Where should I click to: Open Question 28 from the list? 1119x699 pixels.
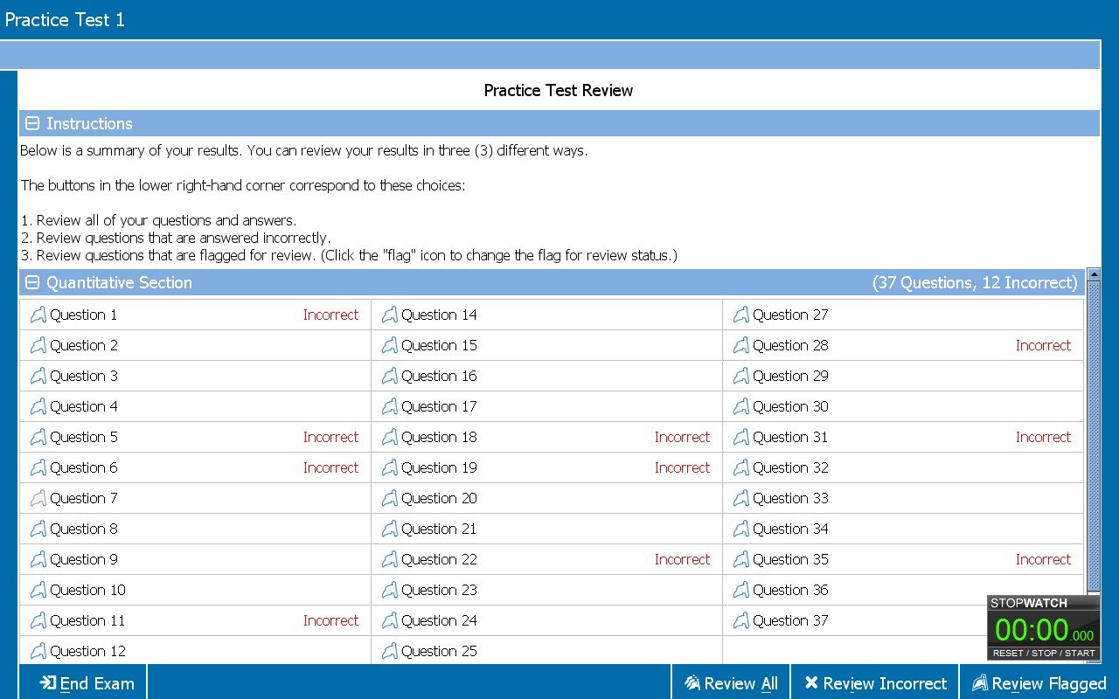[790, 345]
